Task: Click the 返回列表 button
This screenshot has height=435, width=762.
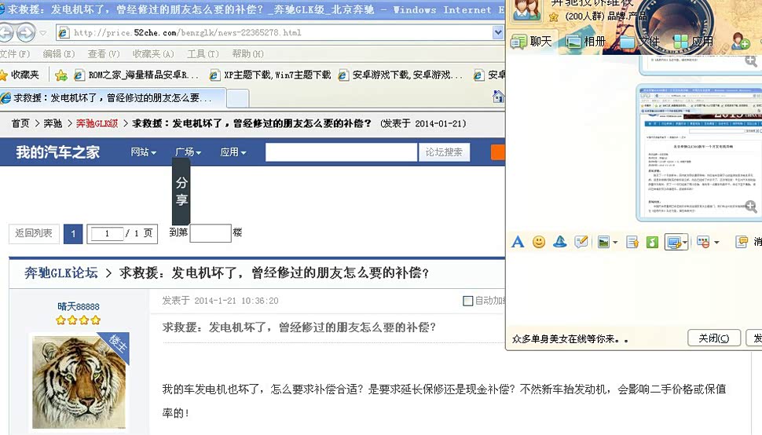Action: [x=34, y=233]
